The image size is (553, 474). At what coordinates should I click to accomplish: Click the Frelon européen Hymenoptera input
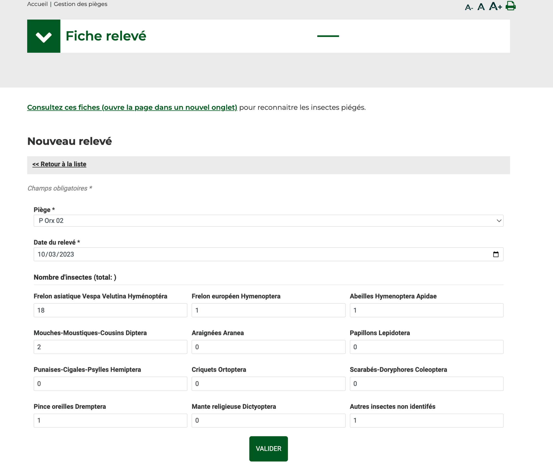point(268,310)
